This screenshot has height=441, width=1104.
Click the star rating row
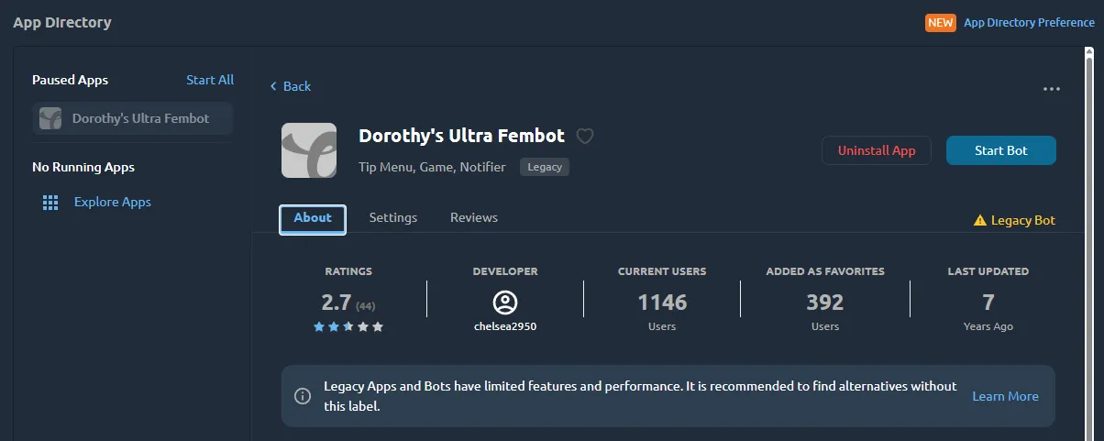pos(348,326)
